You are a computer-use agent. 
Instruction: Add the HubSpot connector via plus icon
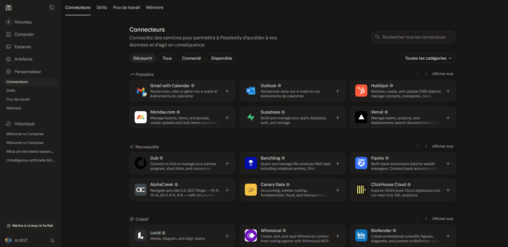pos(448,91)
